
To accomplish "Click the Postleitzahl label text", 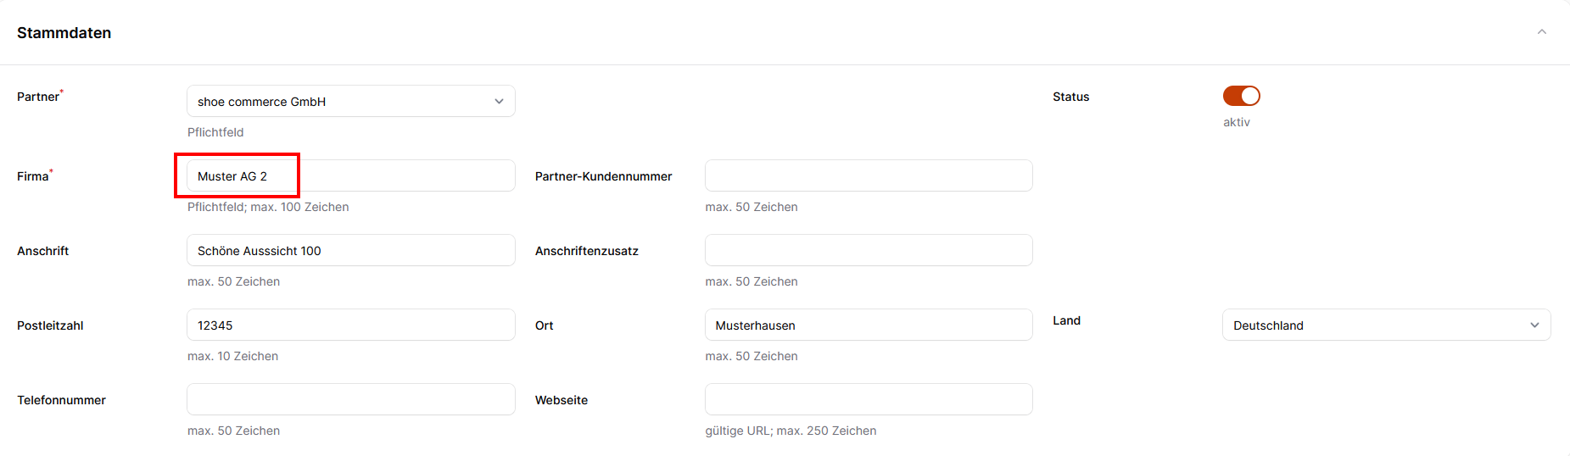I will pyautogui.click(x=50, y=325).
